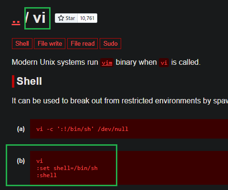The height and width of the screenshot is (190, 228).
Task: Click the Shell section heading
Action: 29,81
